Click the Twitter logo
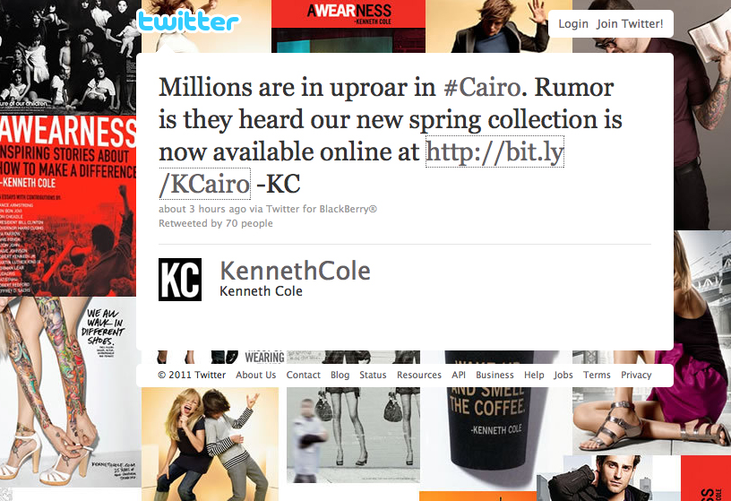Image resolution: width=731 pixels, height=501 pixels. [188, 21]
